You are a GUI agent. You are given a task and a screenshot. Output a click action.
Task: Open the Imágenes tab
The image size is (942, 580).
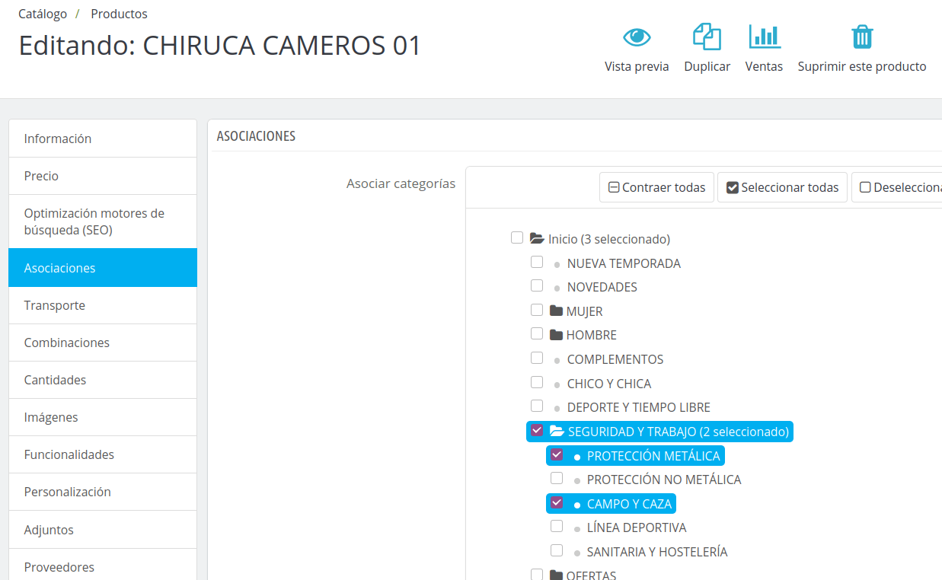pyautogui.click(x=103, y=417)
